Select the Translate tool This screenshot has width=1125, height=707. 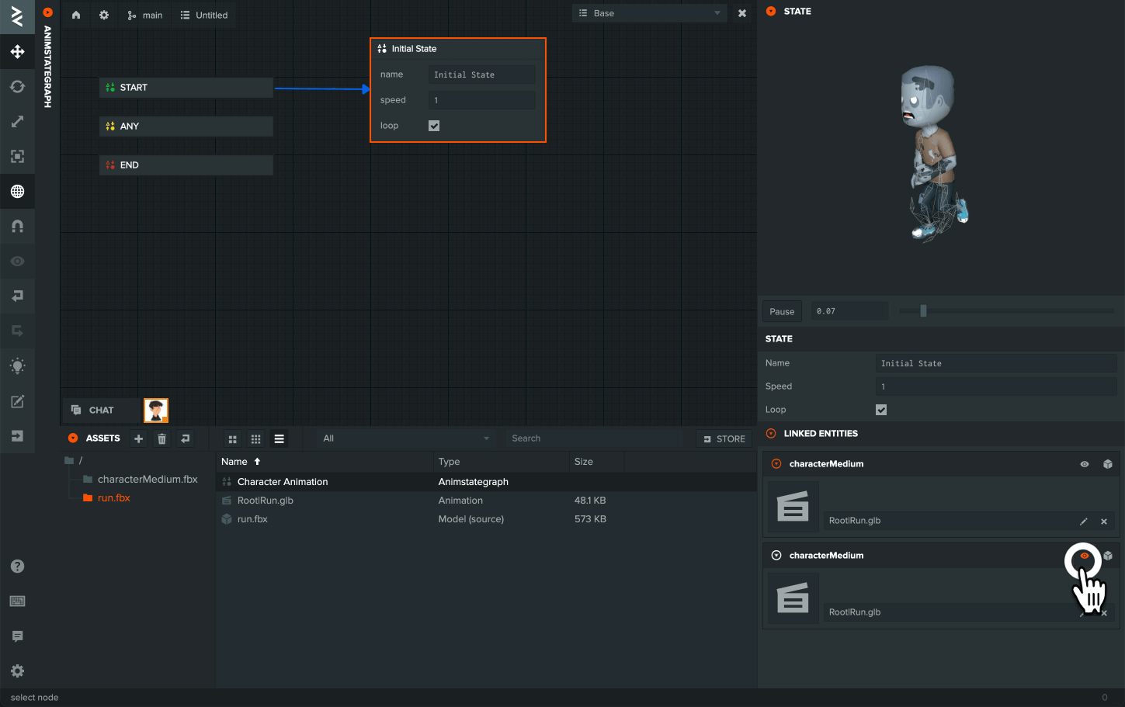point(17,52)
